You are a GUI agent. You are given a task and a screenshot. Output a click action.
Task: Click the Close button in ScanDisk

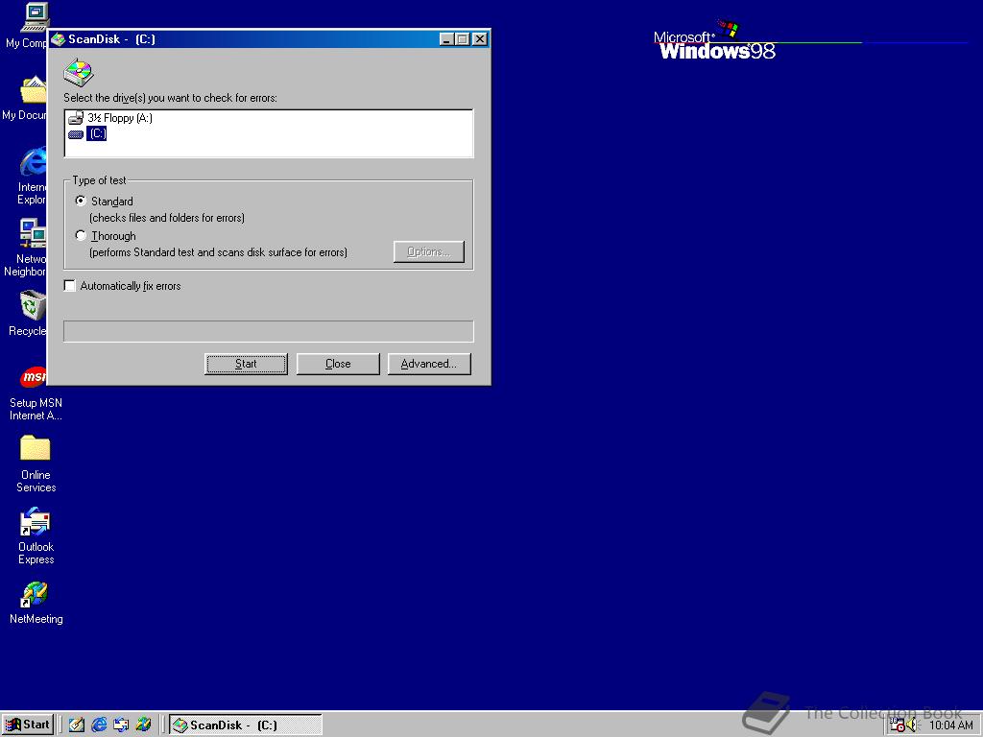pyautogui.click(x=338, y=364)
